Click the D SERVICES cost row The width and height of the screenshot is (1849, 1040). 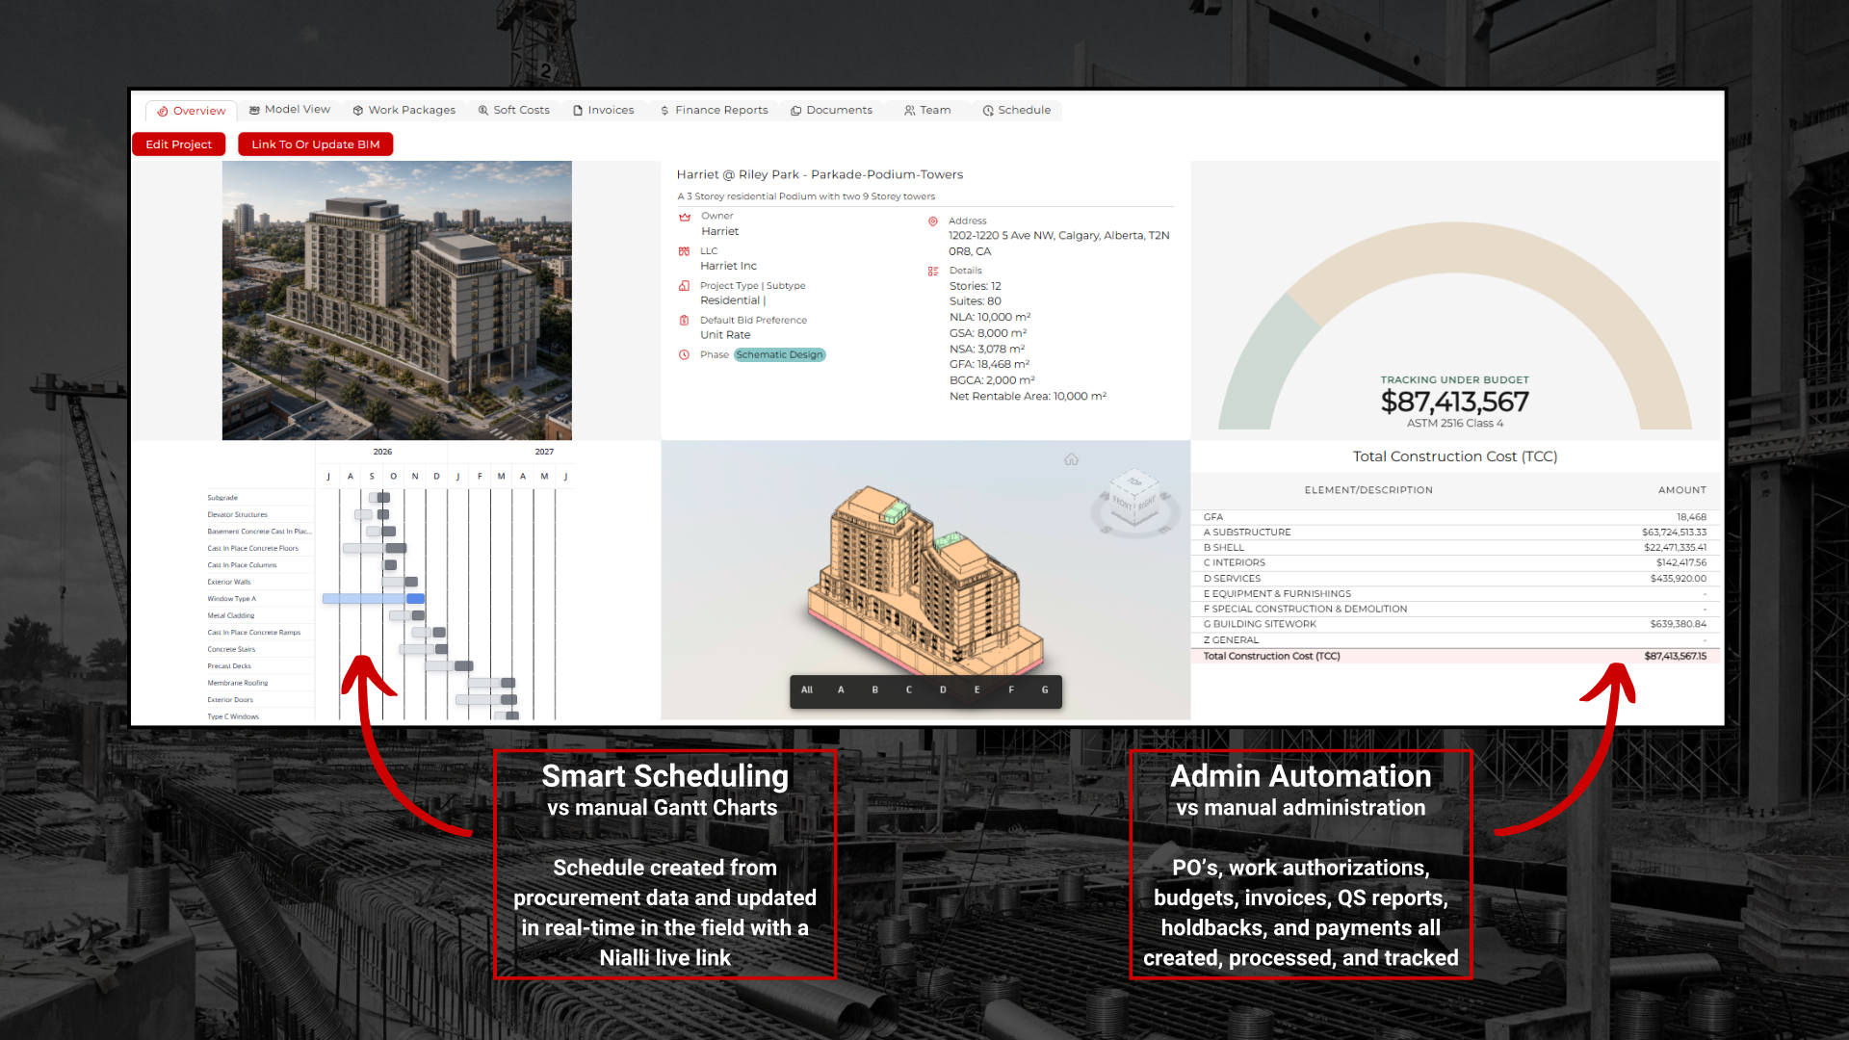(x=1454, y=579)
